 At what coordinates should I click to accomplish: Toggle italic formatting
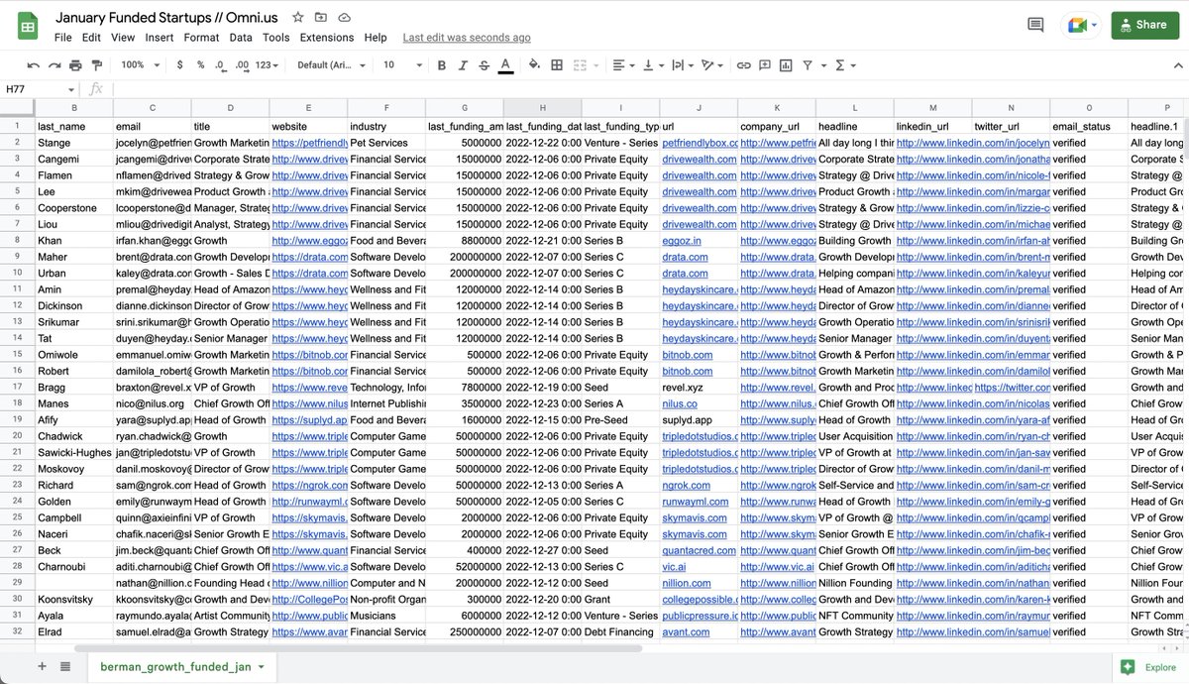463,64
